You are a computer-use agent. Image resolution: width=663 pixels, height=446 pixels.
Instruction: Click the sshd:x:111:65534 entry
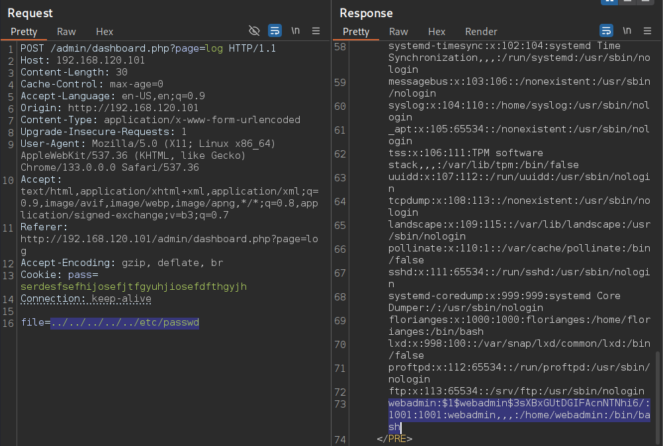click(519, 278)
